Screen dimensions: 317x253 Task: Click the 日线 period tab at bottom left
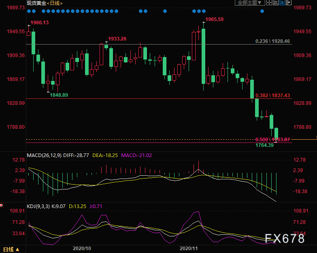[9, 249]
